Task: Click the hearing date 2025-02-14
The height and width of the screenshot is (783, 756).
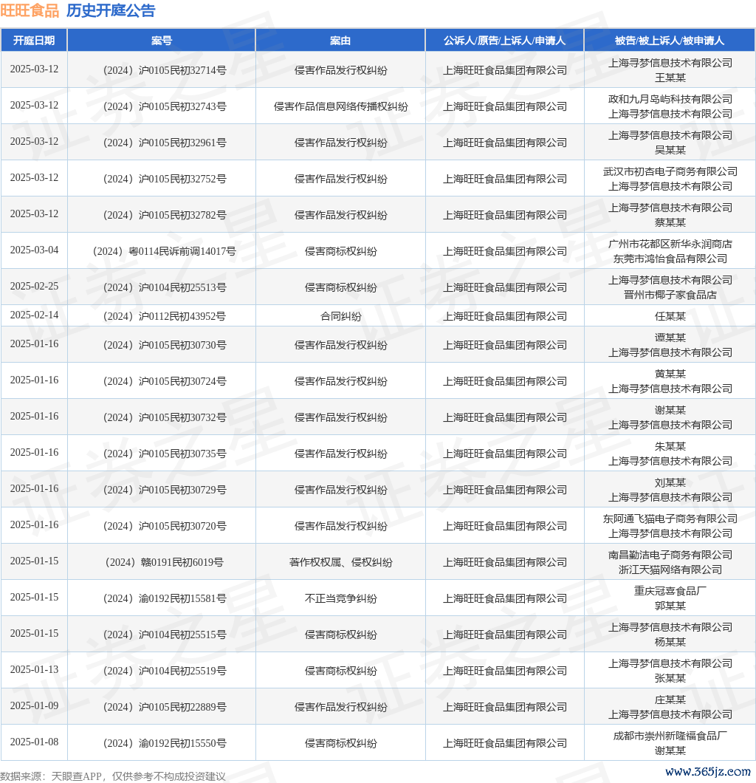Action: click(34, 315)
